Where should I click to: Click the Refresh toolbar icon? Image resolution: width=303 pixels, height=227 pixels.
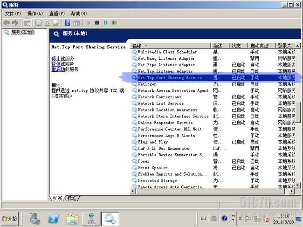[48, 23]
